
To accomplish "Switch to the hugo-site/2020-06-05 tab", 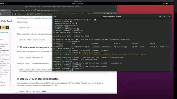I will [45, 10].
